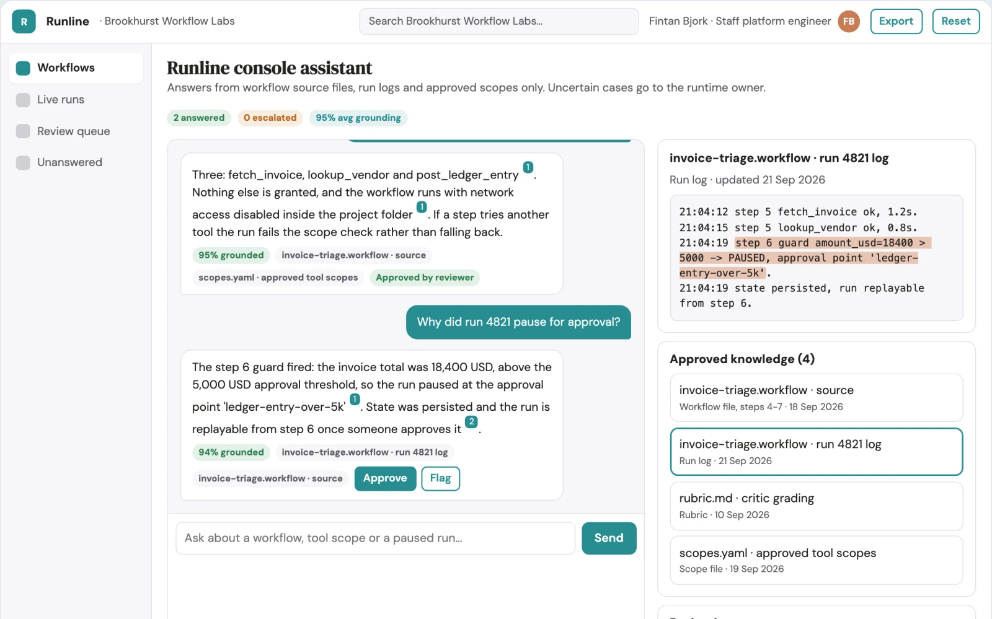Screen dimensions: 992x619
Task: Open citation 1 after post_ledger_entry
Action: (x=528, y=167)
